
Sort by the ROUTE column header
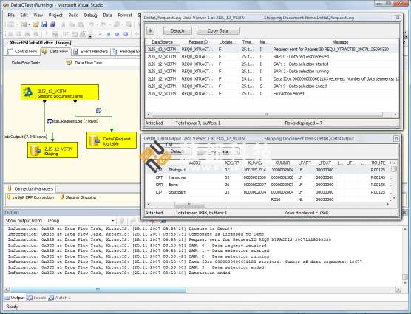pos(378,163)
